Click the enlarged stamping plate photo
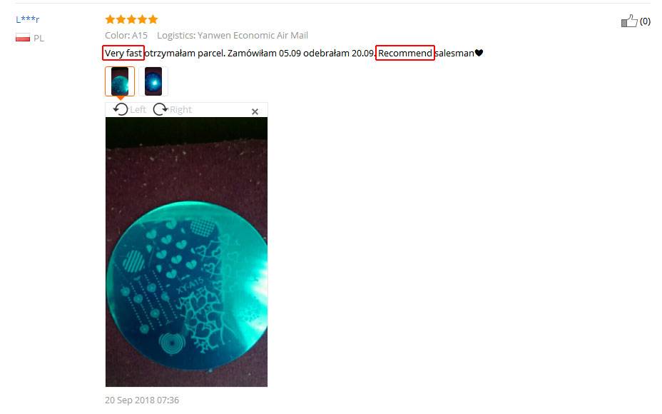The width and height of the screenshot is (662, 414). coord(186,252)
